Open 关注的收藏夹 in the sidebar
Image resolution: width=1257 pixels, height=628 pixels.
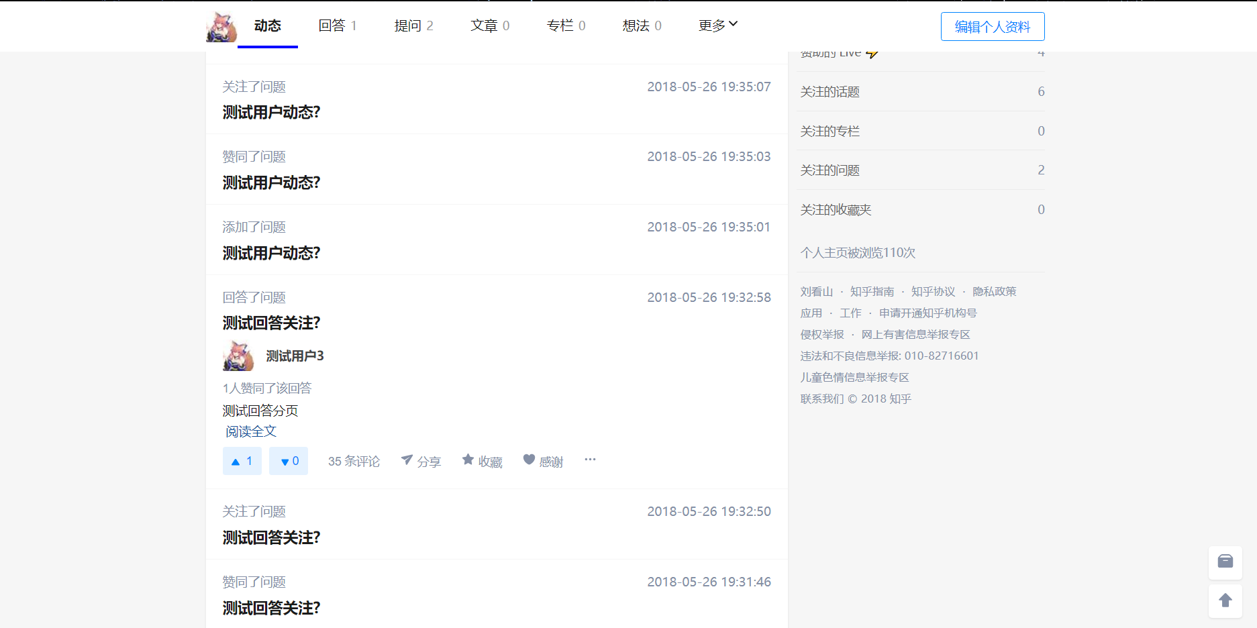[x=922, y=209]
